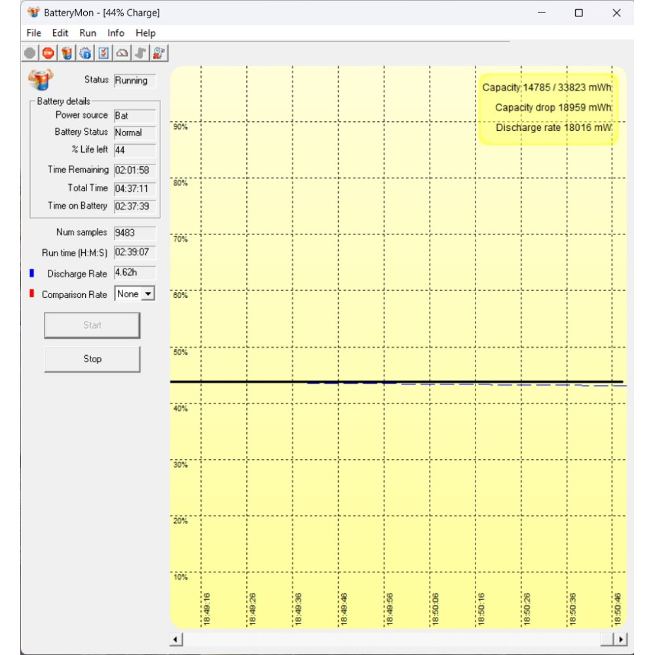
Task: Click the last toolbar icon with red figure
Action: (159, 53)
